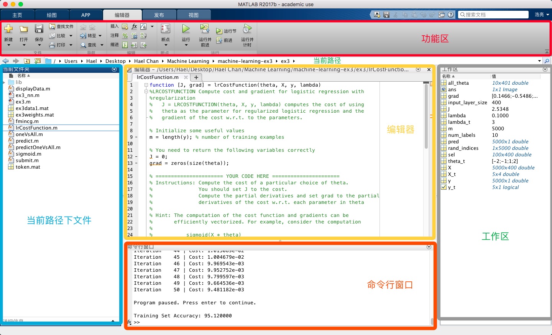Viewport: 552px width, 335px height.
Task: Click the insert function fx icon
Action: pyautogui.click(x=134, y=26)
